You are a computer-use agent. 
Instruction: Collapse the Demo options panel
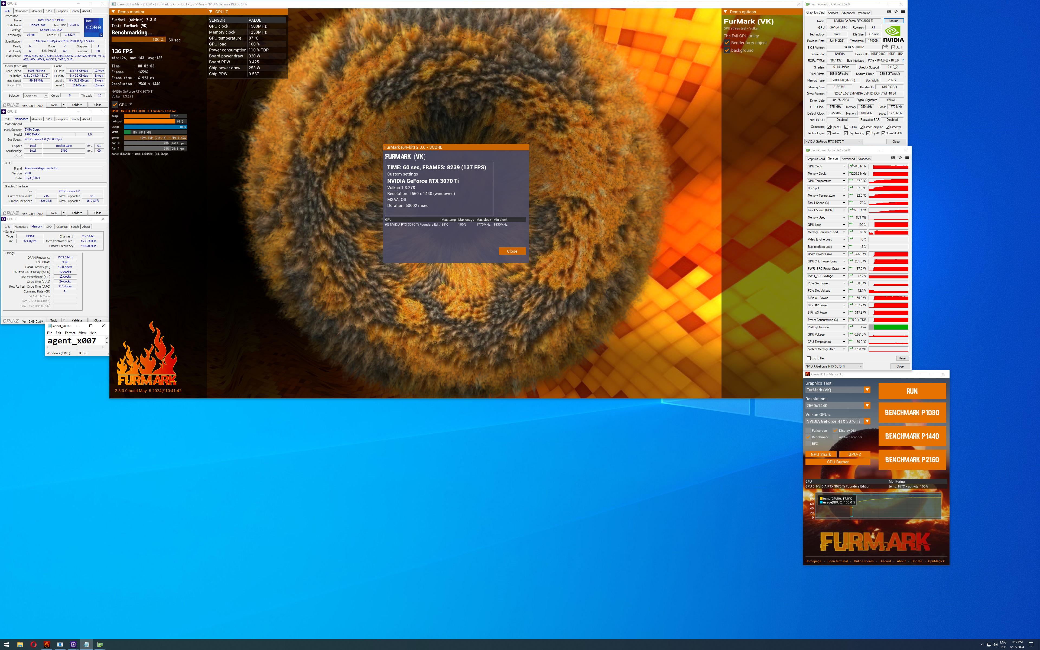click(x=725, y=12)
